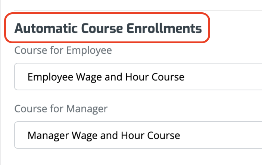Click the "Course for Manager" field label
262x165 pixels.
pyautogui.click(x=61, y=109)
